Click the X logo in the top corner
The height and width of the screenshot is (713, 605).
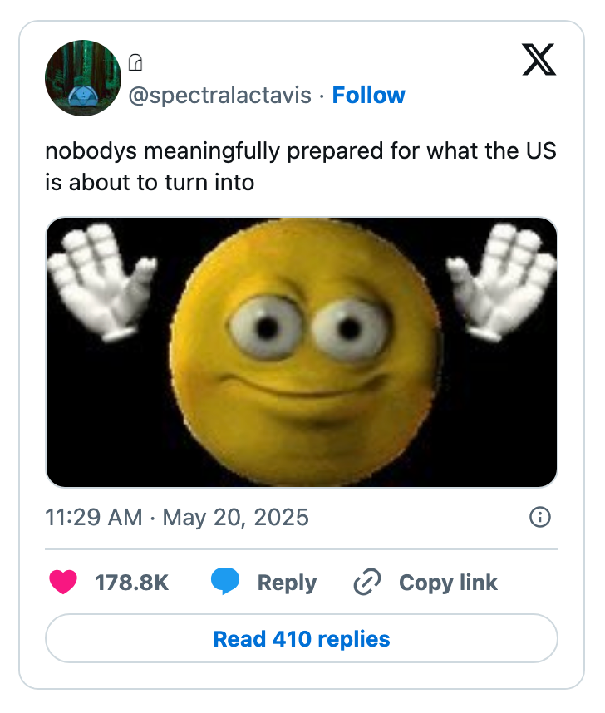pos(540,61)
